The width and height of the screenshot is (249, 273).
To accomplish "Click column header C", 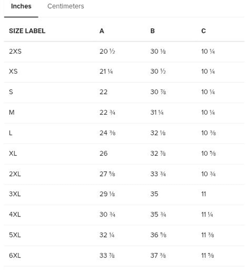I will [x=203, y=31].
